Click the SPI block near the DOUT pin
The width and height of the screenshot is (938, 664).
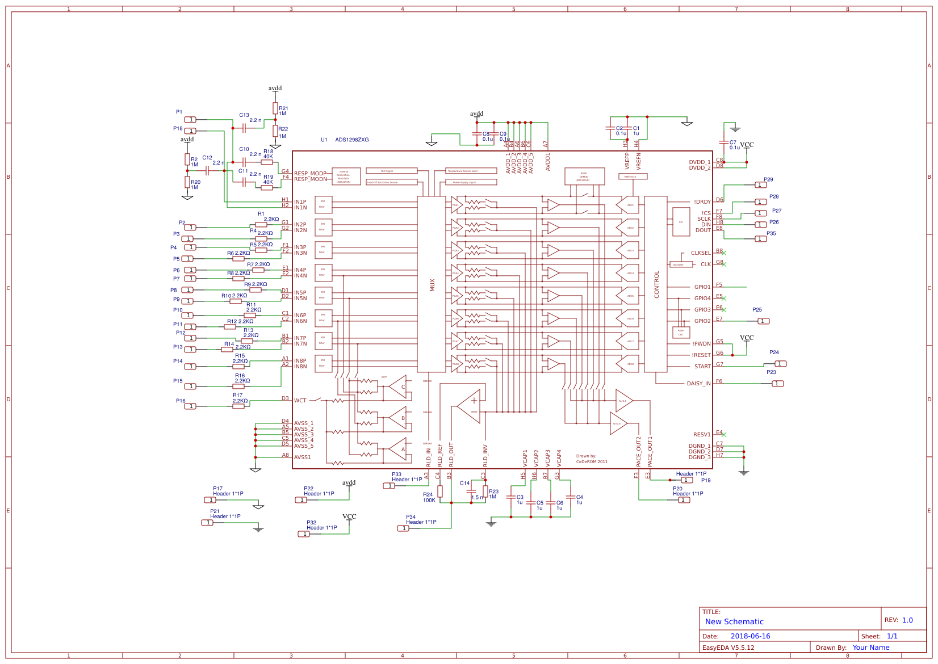click(x=681, y=222)
